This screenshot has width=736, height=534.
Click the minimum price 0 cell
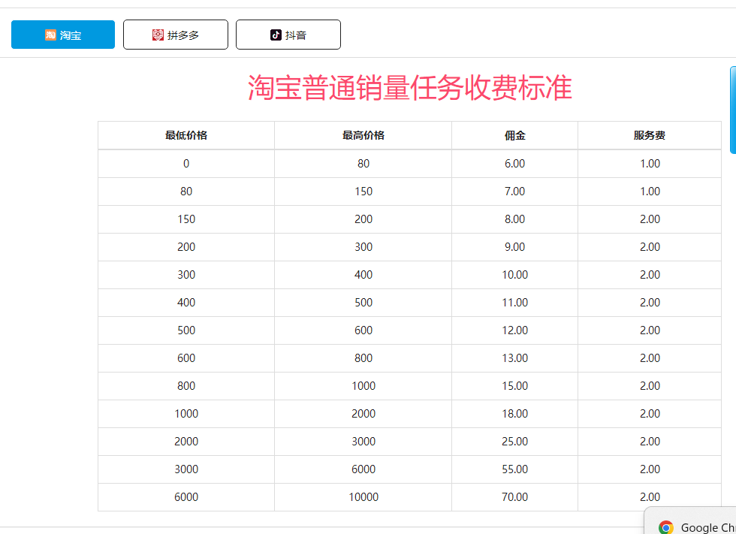[x=186, y=164]
